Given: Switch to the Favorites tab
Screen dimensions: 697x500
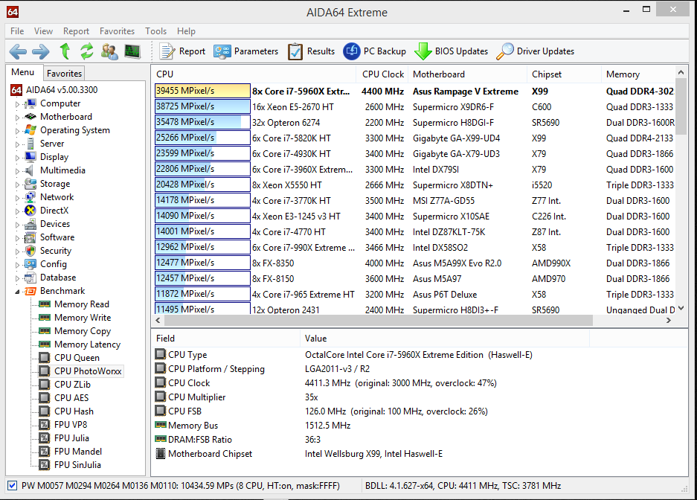Looking at the screenshot, I should point(65,74).
